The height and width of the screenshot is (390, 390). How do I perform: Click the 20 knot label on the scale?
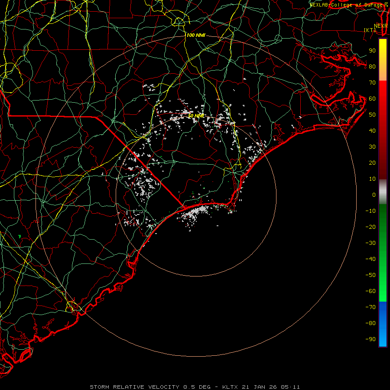(x=372, y=162)
